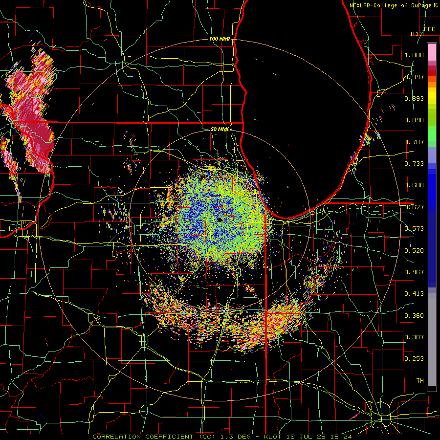
Task: Select the 1.000 legend value
Action: pos(414,55)
